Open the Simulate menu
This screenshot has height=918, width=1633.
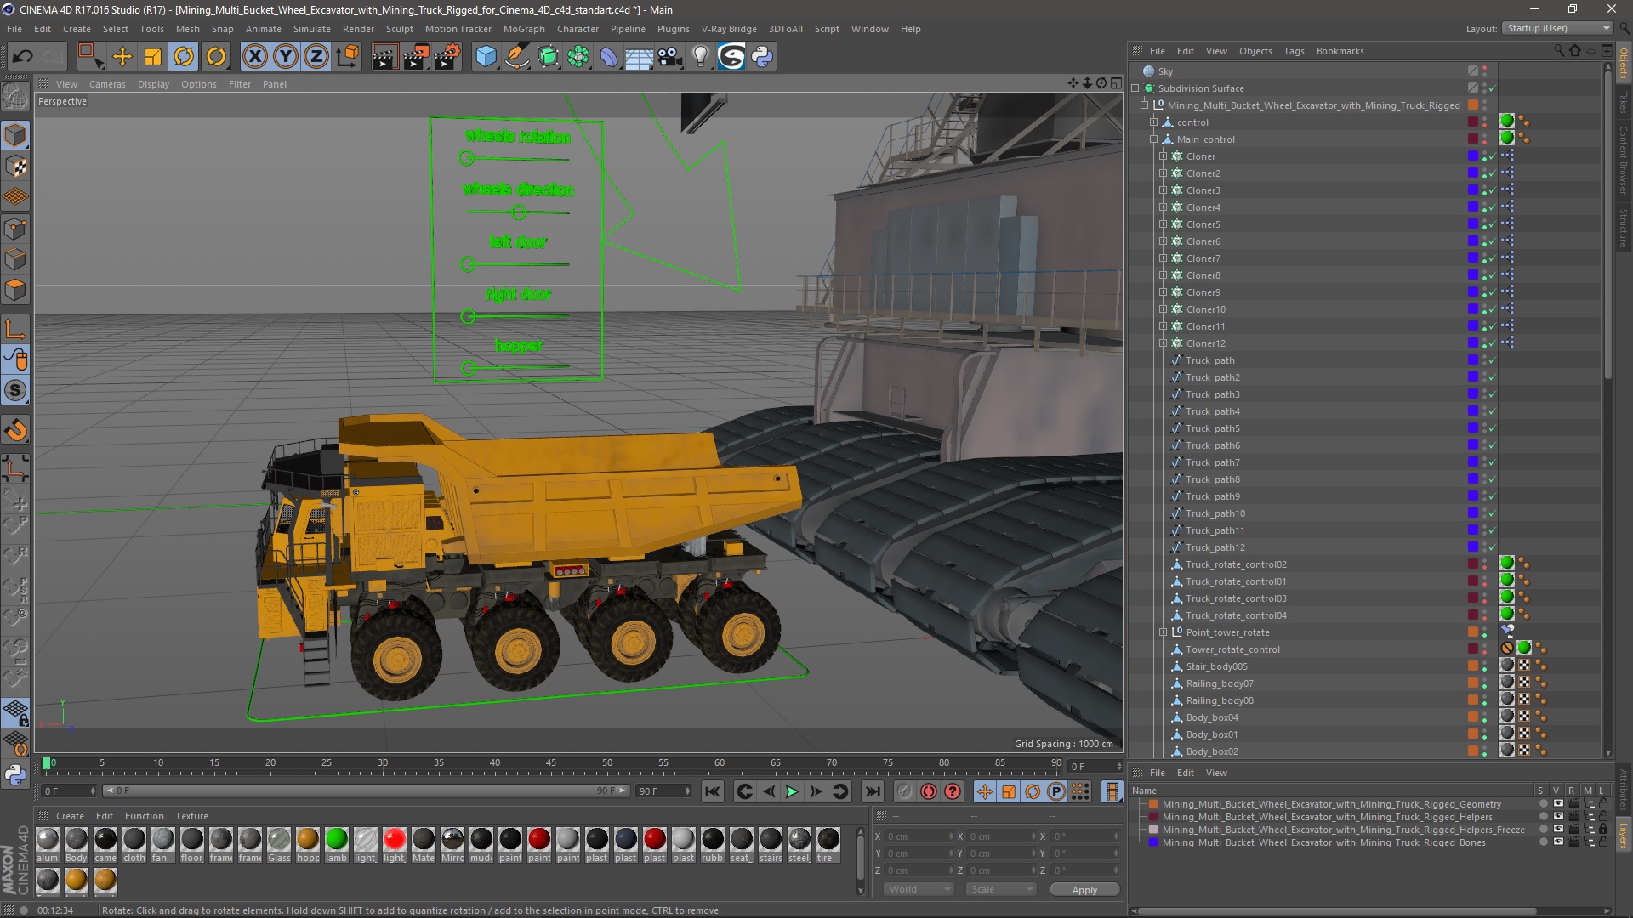click(312, 29)
